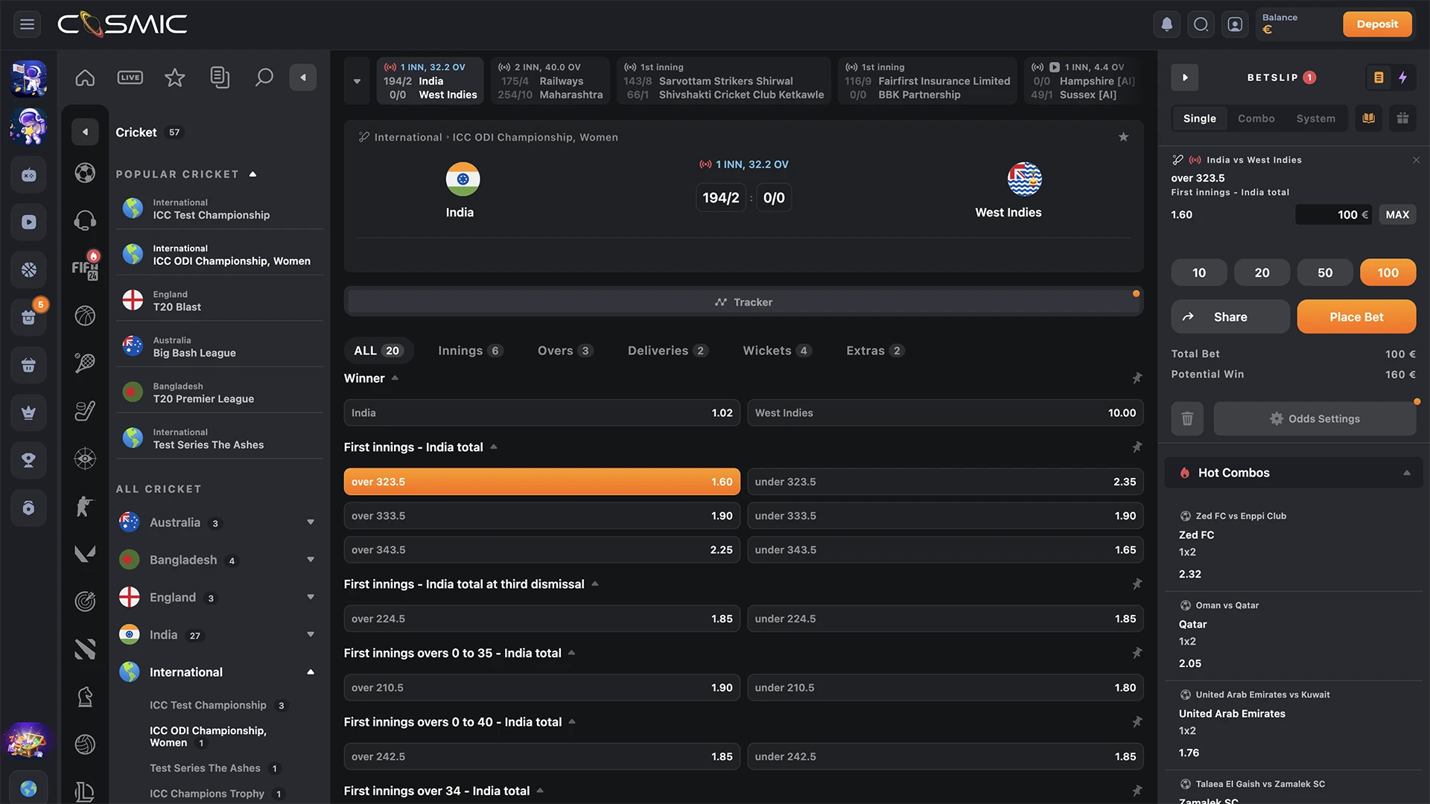Open the user profile icon
Screen dimensions: 1430x804
click(1235, 25)
